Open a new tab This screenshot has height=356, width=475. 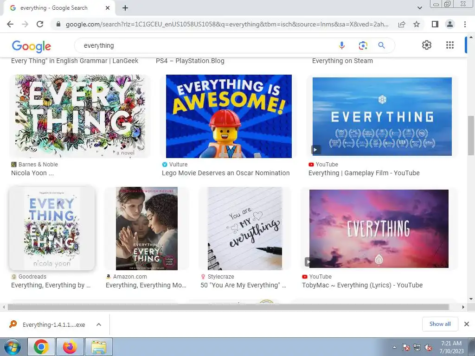click(x=125, y=8)
